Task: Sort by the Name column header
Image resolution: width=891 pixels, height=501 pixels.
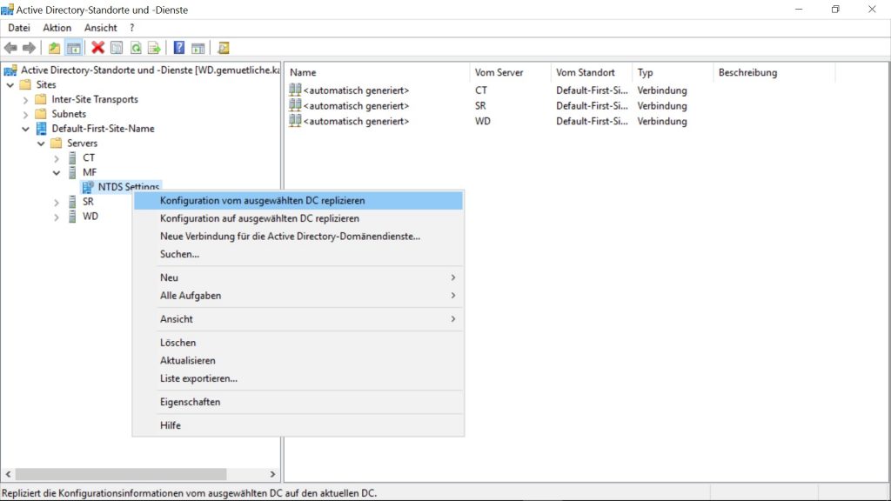Action: (x=378, y=72)
